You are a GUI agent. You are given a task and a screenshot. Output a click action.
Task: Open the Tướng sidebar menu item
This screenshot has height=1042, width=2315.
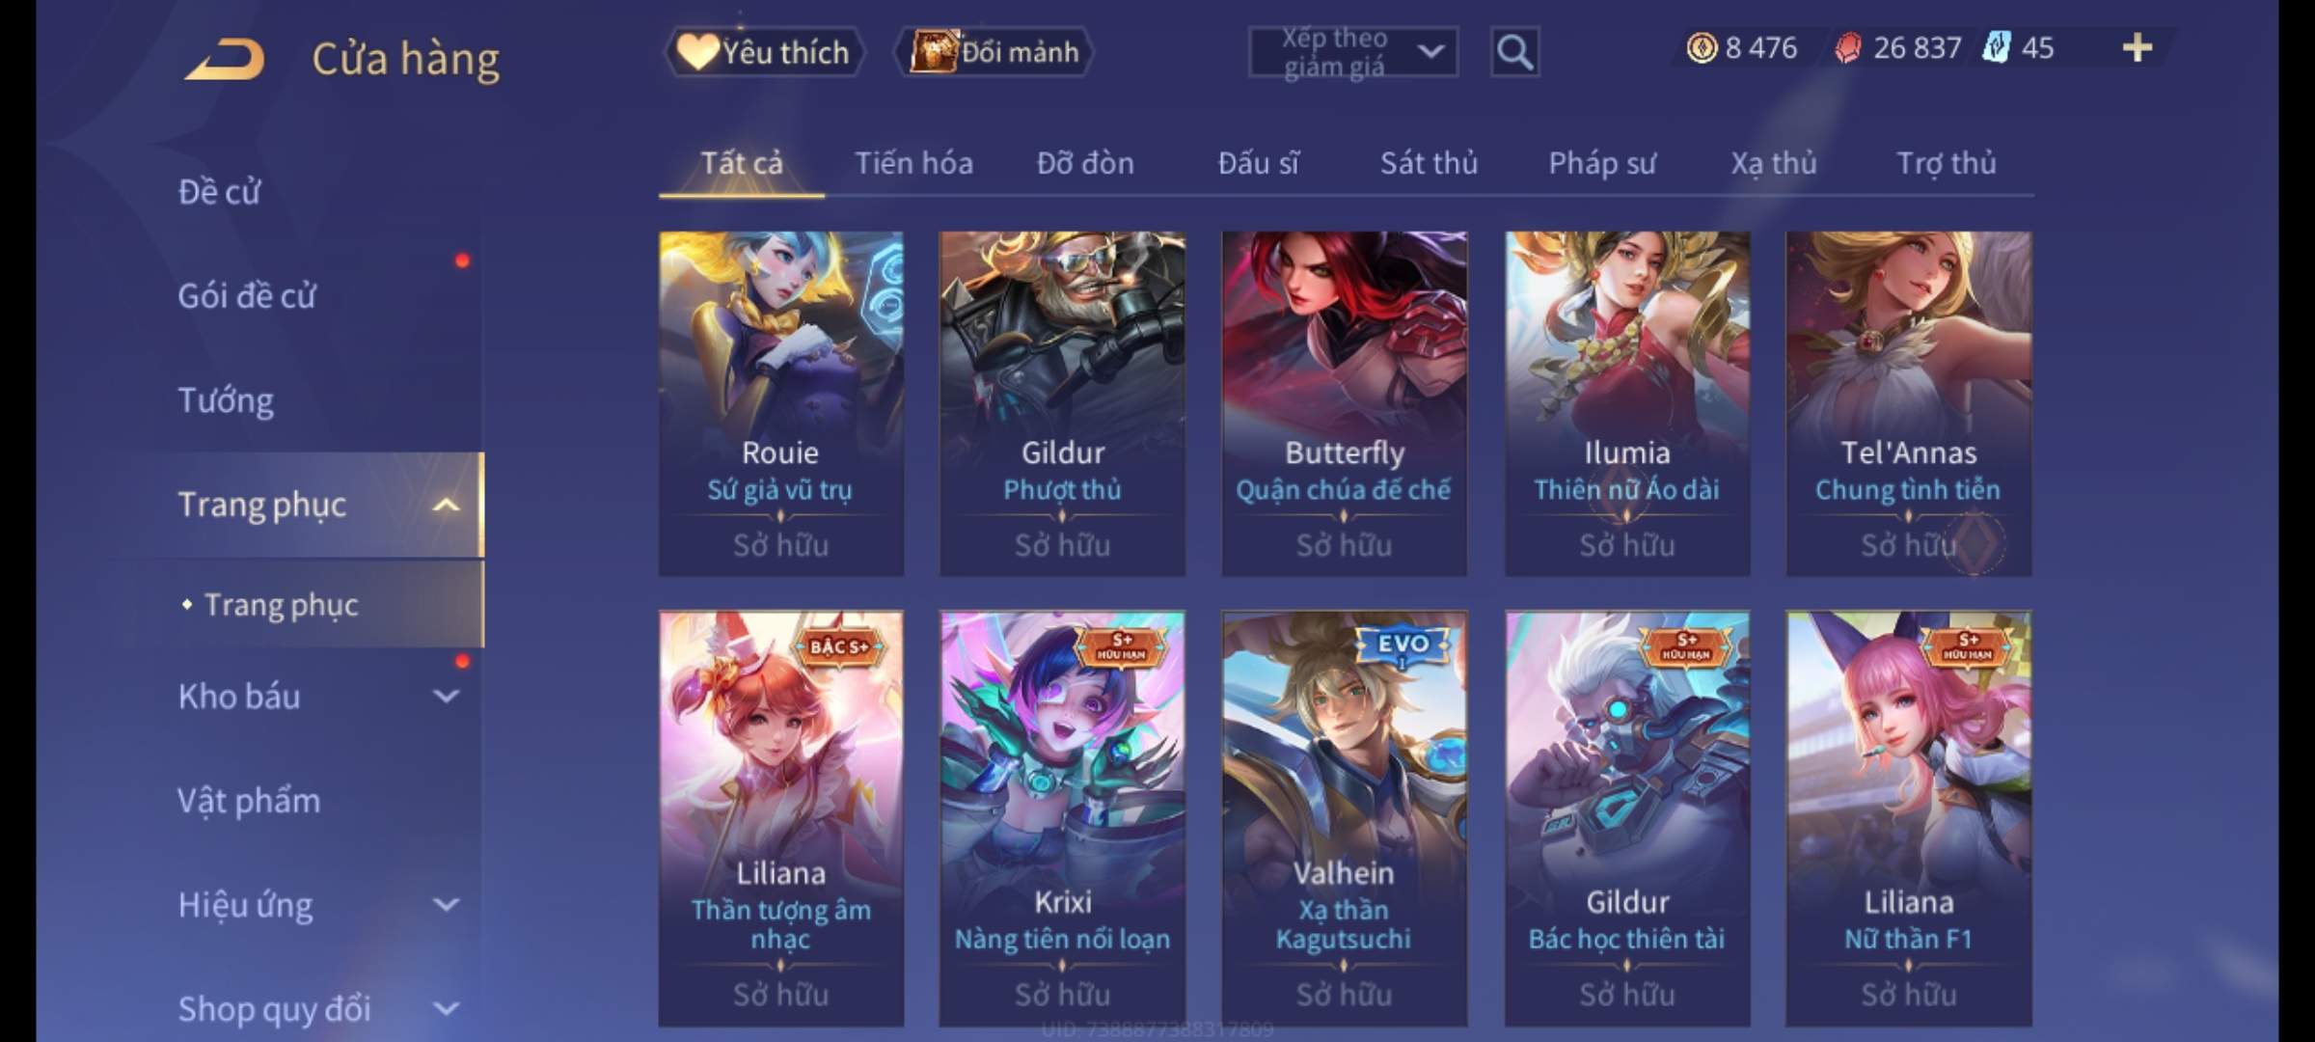[x=226, y=400]
